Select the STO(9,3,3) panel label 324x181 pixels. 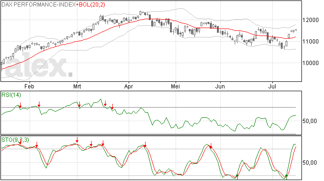tap(15, 140)
